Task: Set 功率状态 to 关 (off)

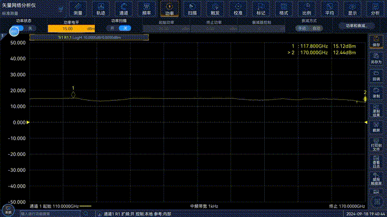Action: [30, 28]
